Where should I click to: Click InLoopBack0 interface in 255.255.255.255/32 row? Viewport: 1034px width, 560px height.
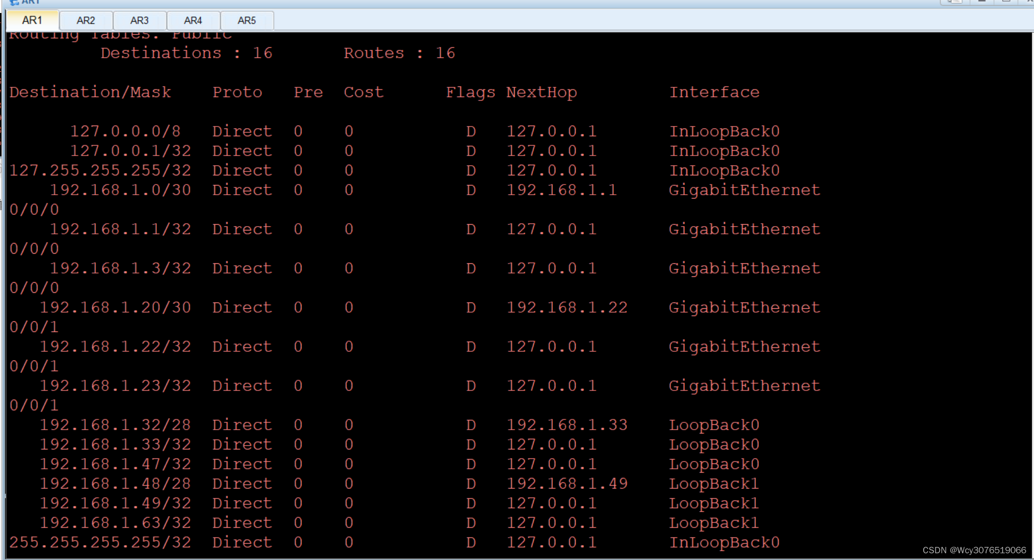click(x=724, y=543)
